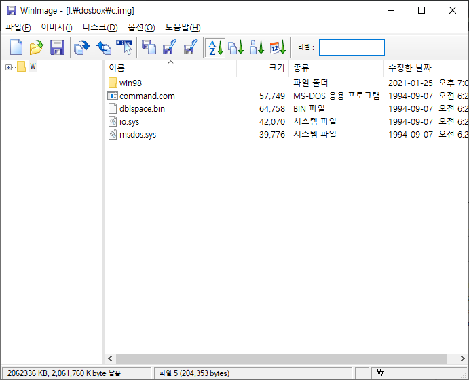This screenshot has width=469, height=380.
Task: Click size value 39,776
Action: tap(272, 134)
